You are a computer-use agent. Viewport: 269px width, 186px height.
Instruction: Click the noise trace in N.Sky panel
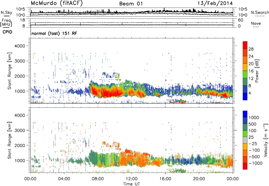pyautogui.click(x=131, y=12)
